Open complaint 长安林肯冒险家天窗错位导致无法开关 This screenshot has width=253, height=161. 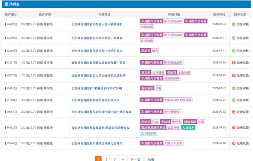click(97, 143)
